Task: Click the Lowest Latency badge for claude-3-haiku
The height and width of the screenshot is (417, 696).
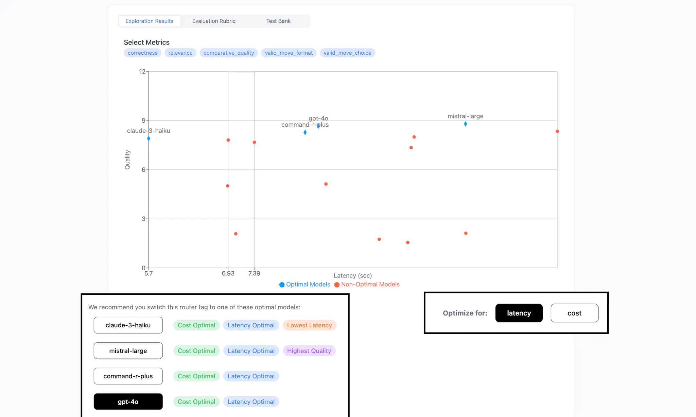Action: pyautogui.click(x=309, y=325)
